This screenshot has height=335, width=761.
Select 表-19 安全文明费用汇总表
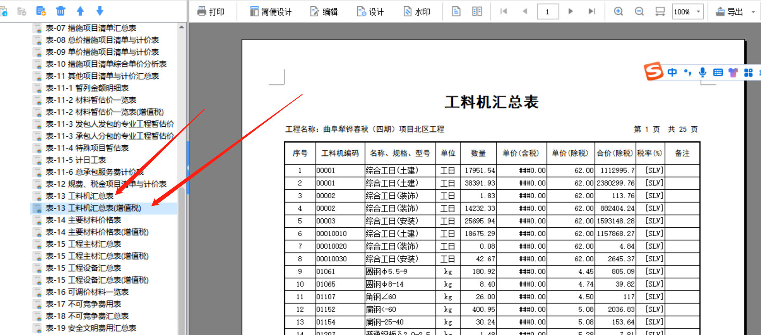[91, 328]
